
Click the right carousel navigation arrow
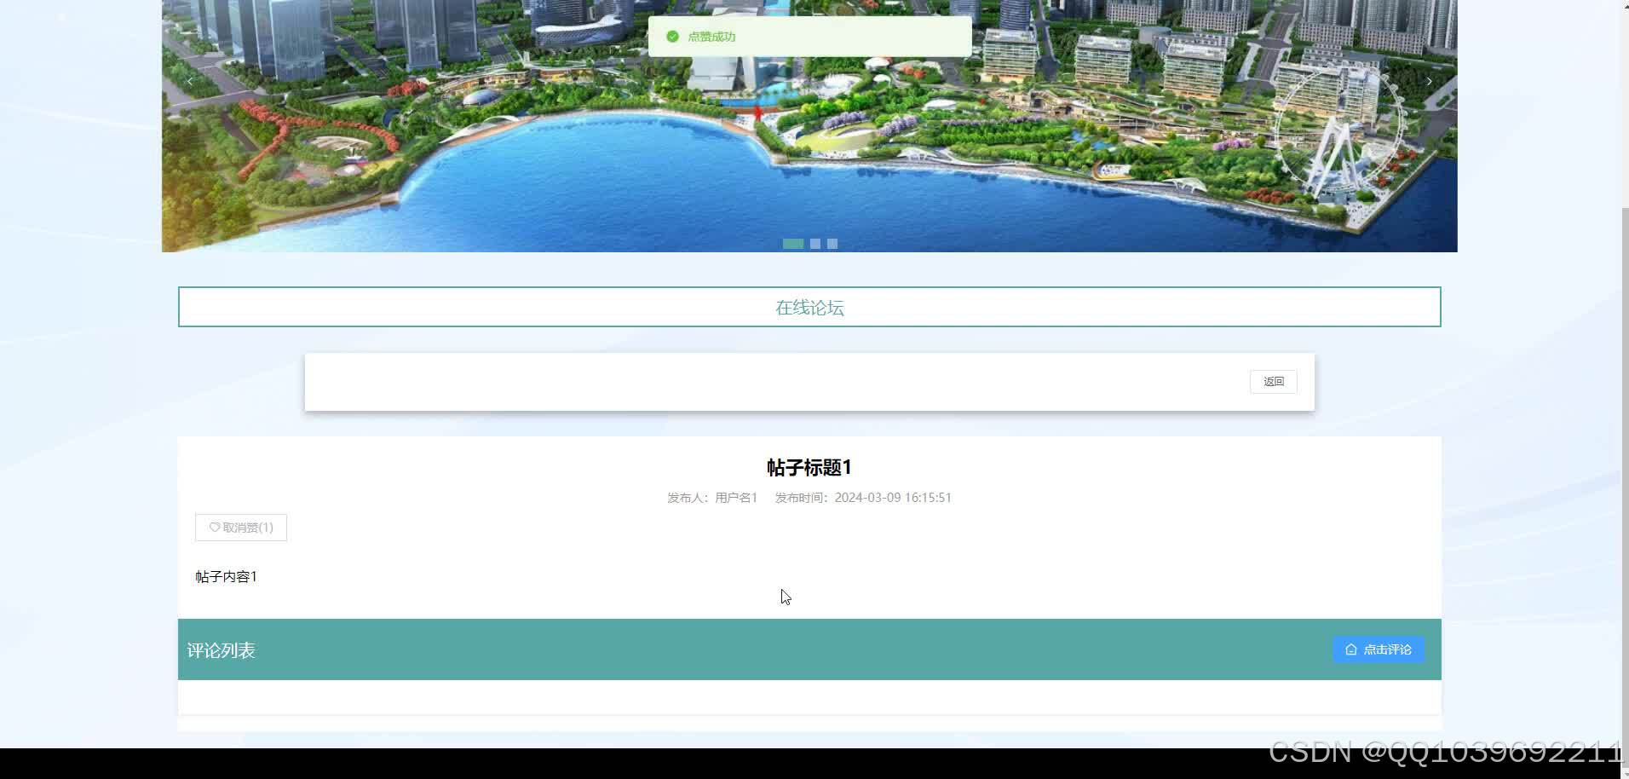point(1429,80)
